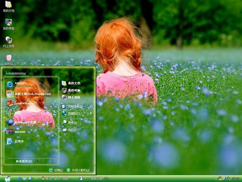242x182 pixels.
Task: Launch KMPlayer中文版 from Start menu
Action: tap(21, 122)
